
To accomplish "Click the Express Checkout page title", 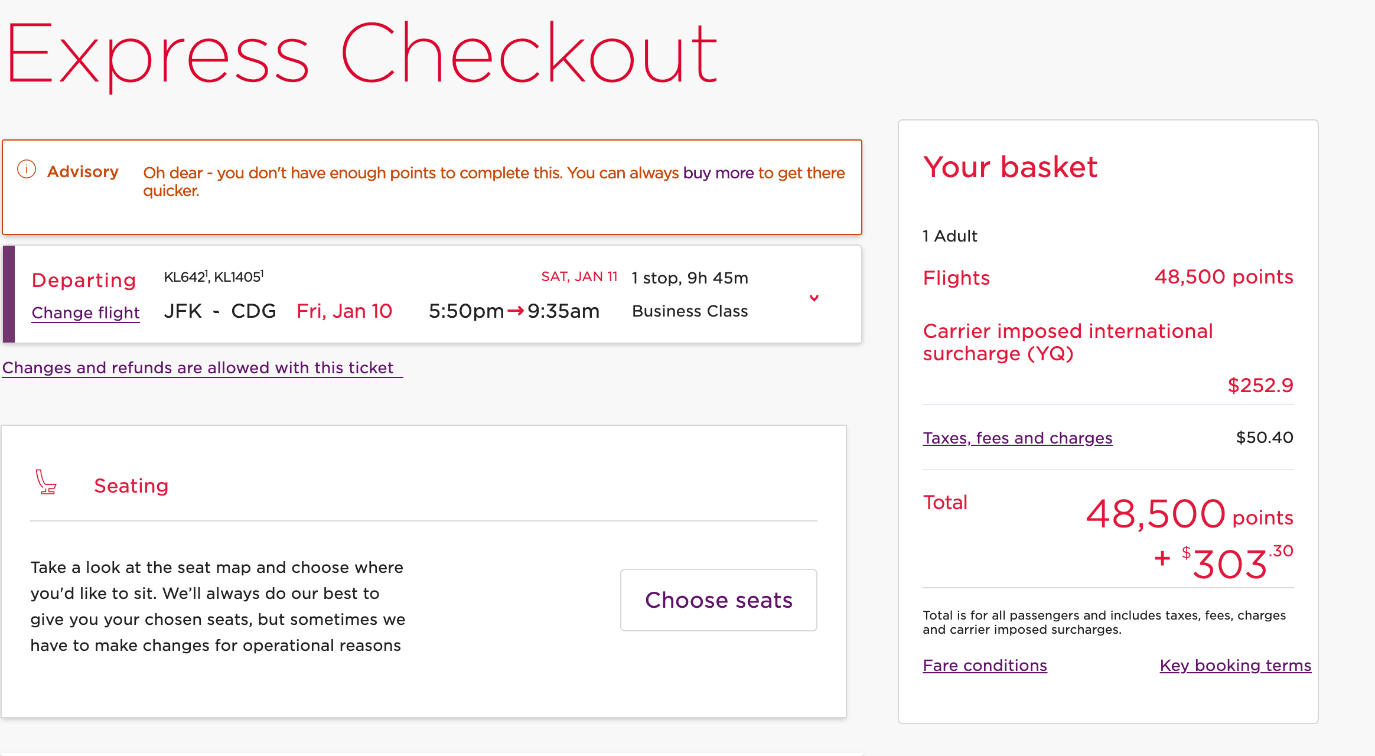I will (361, 54).
